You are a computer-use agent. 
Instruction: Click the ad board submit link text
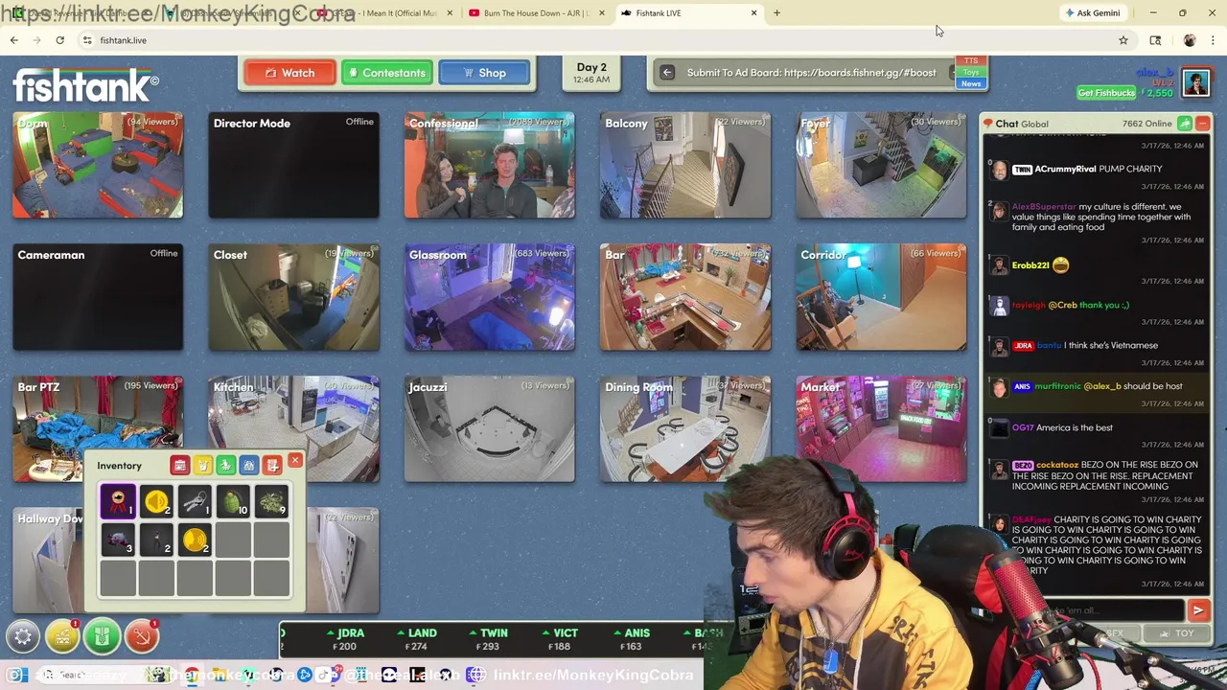[x=811, y=73]
